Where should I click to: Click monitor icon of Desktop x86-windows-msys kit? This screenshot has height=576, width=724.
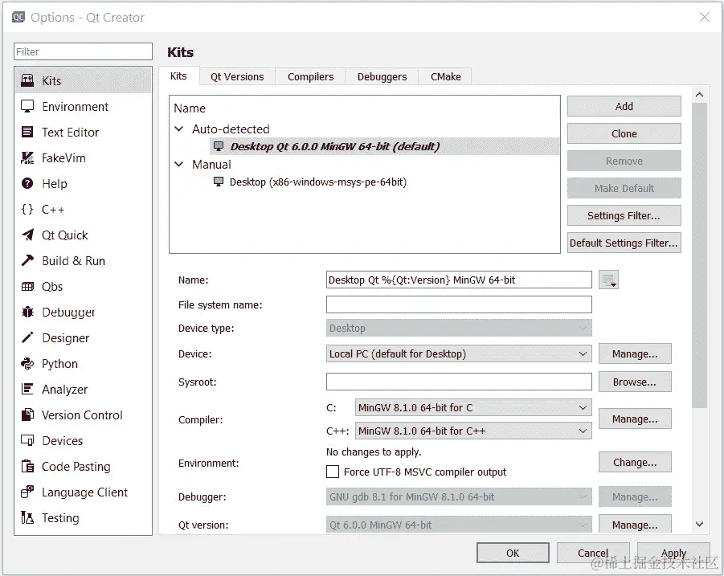(x=219, y=182)
